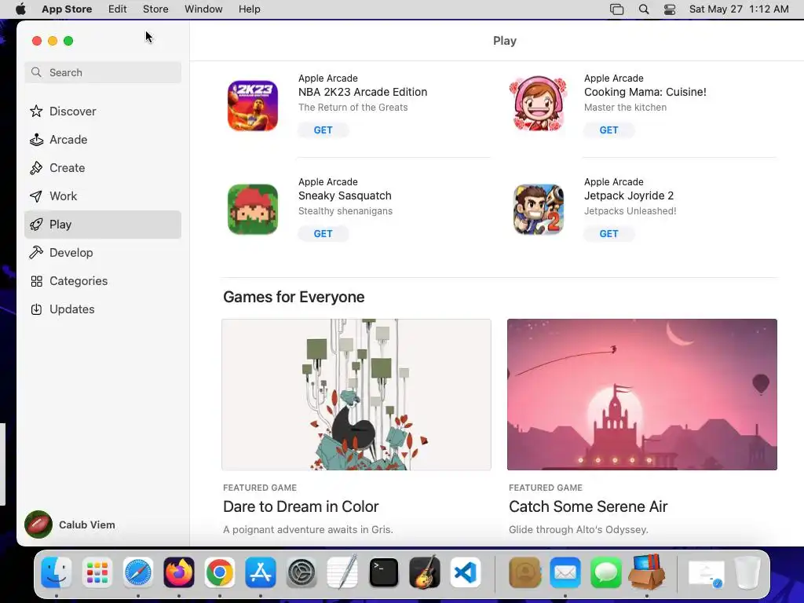Click the Games for Everyone heading
This screenshot has width=804, height=603.
(294, 297)
